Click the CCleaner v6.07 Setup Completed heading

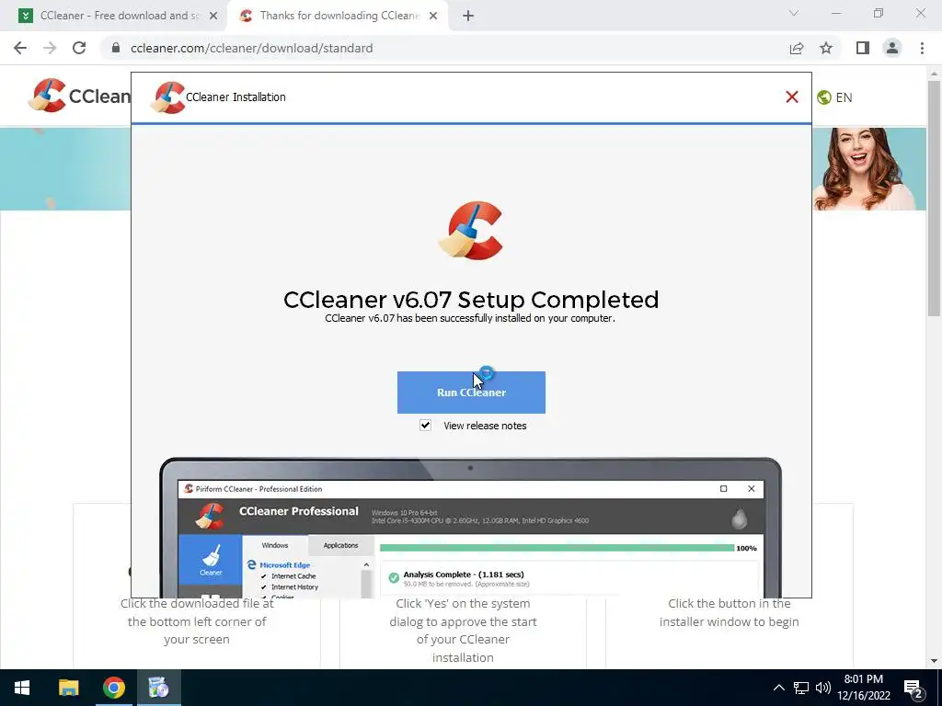[471, 300]
